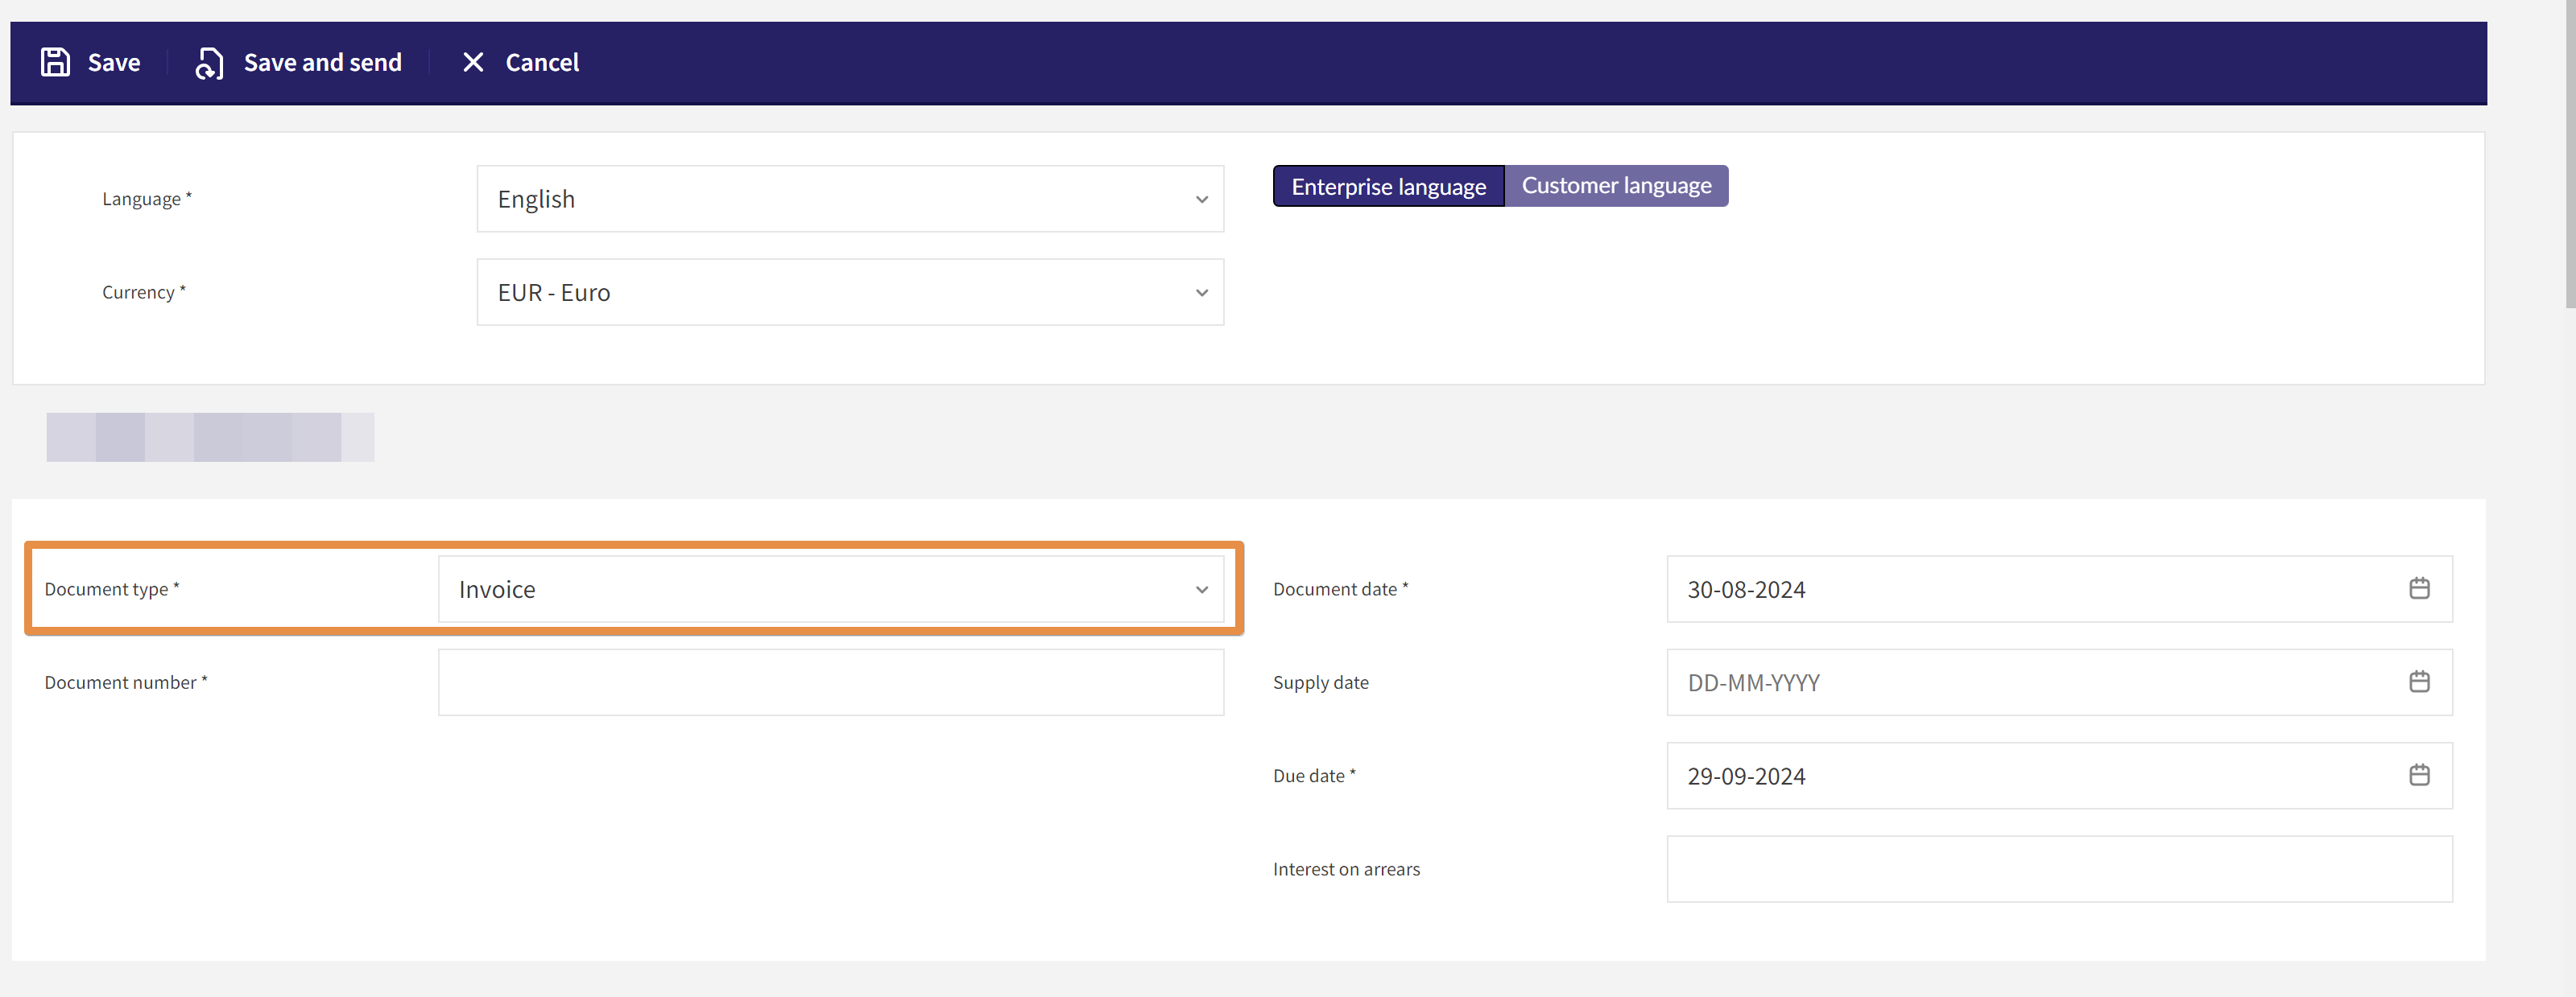Click the Supply date label
This screenshot has height=997, width=2576.
pos(1320,682)
